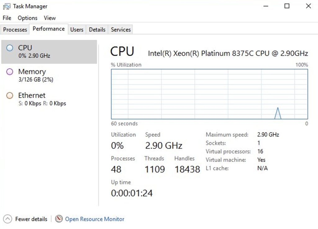Click the Ethernet gauge icon in sidebar
Image resolution: width=318 pixels, height=229 pixels.
10,95
